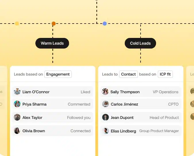Image resolution: width=194 pixels, height=156 pixels.
Task: Click the orange dot above Warm Leads
Action: pos(53,24)
